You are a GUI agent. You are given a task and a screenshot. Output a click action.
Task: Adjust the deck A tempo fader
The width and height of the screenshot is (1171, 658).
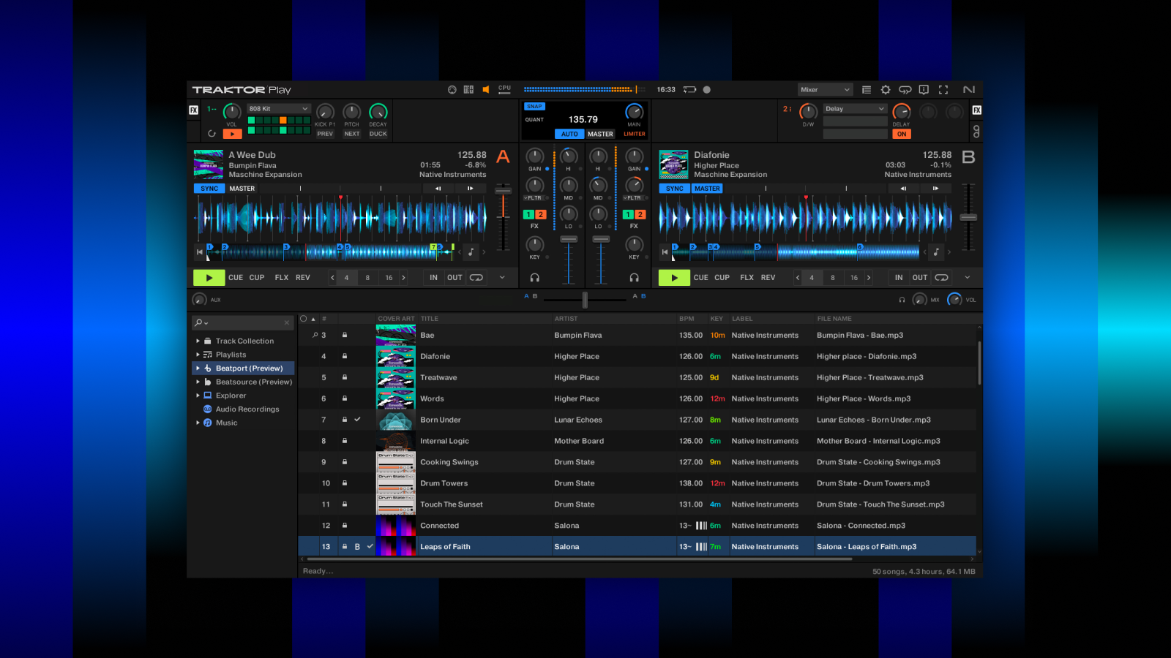click(x=504, y=191)
